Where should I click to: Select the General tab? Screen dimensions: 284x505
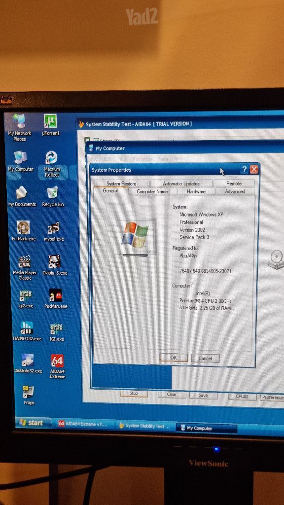(110, 191)
